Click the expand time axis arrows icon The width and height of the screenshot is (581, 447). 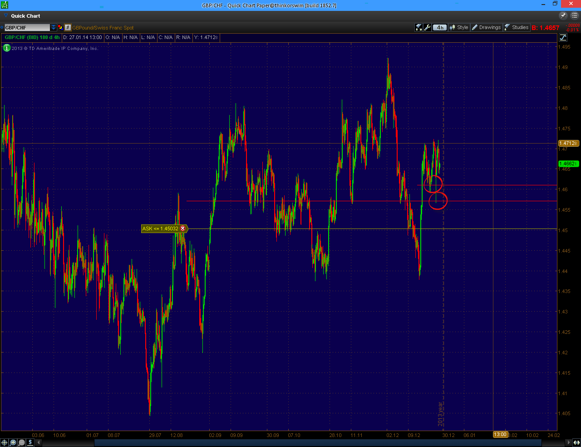click(x=576, y=442)
